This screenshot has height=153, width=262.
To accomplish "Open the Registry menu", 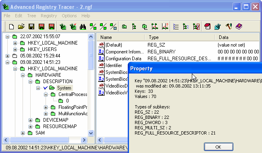I will coord(49,16).
